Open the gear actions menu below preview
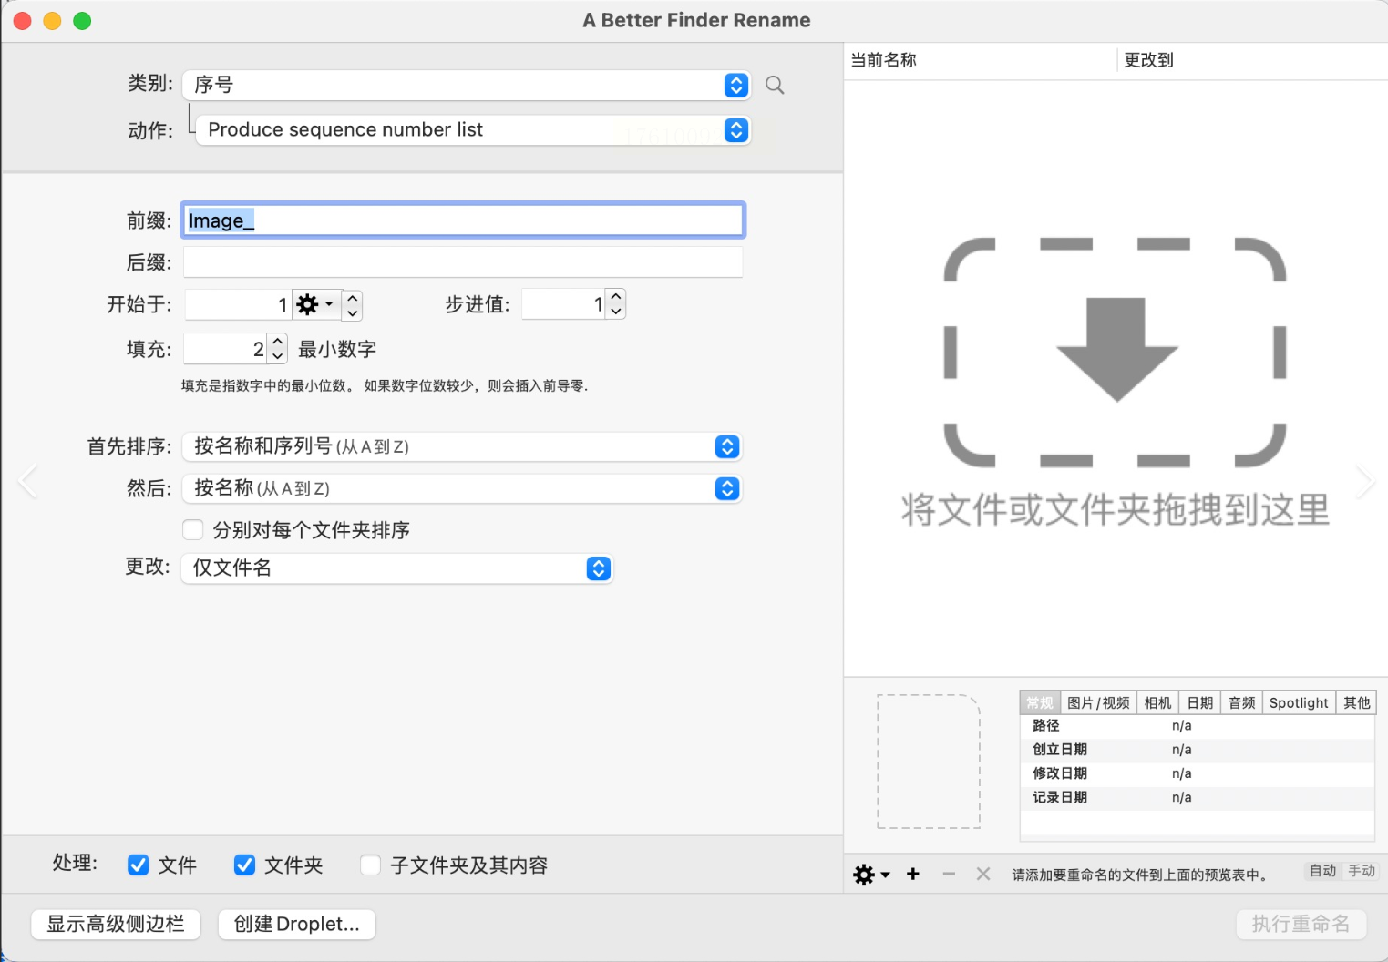 [x=871, y=875]
